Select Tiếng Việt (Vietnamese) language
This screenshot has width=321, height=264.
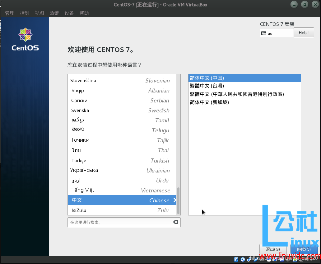click(122, 190)
